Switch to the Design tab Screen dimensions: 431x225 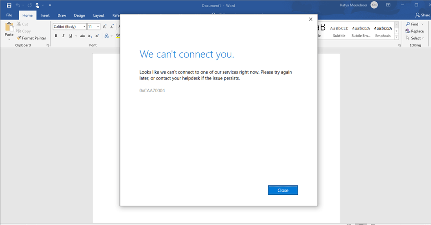79,15
